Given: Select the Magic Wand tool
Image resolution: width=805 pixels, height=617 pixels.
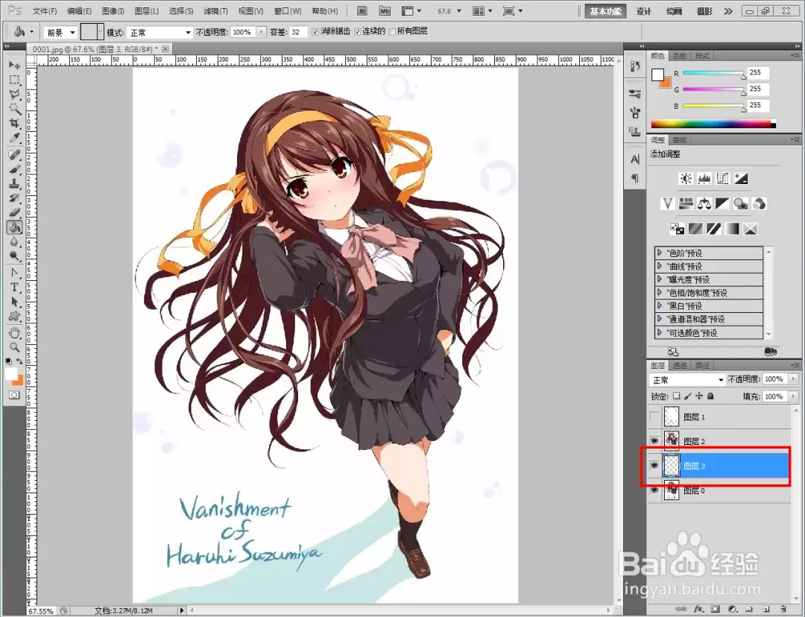Looking at the screenshot, I should coord(14,108).
